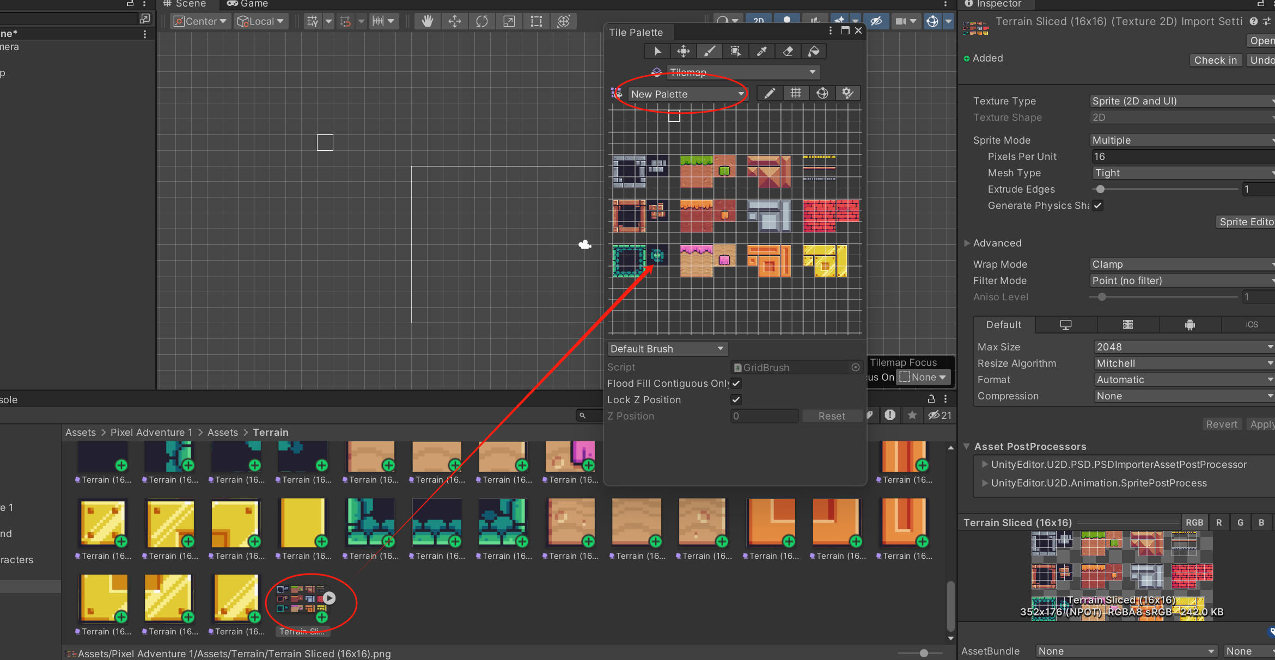Activate the Box Fill selection tool
Viewport: 1275px width, 660px height.
(735, 51)
